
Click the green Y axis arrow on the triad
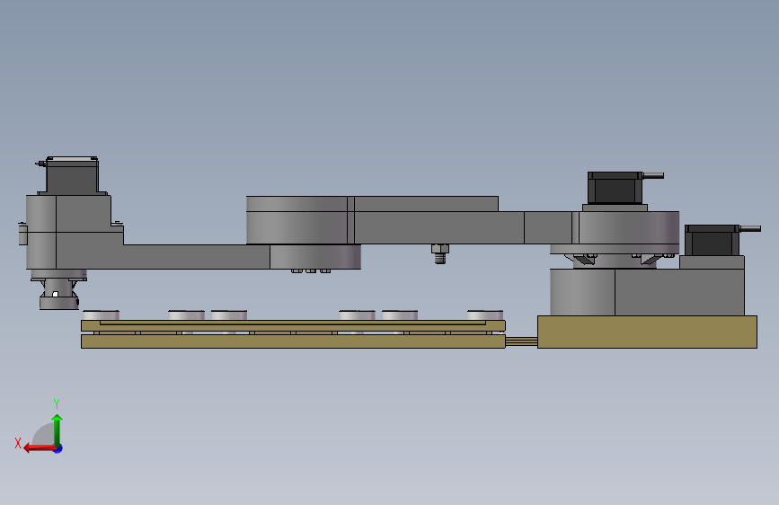[58, 430]
